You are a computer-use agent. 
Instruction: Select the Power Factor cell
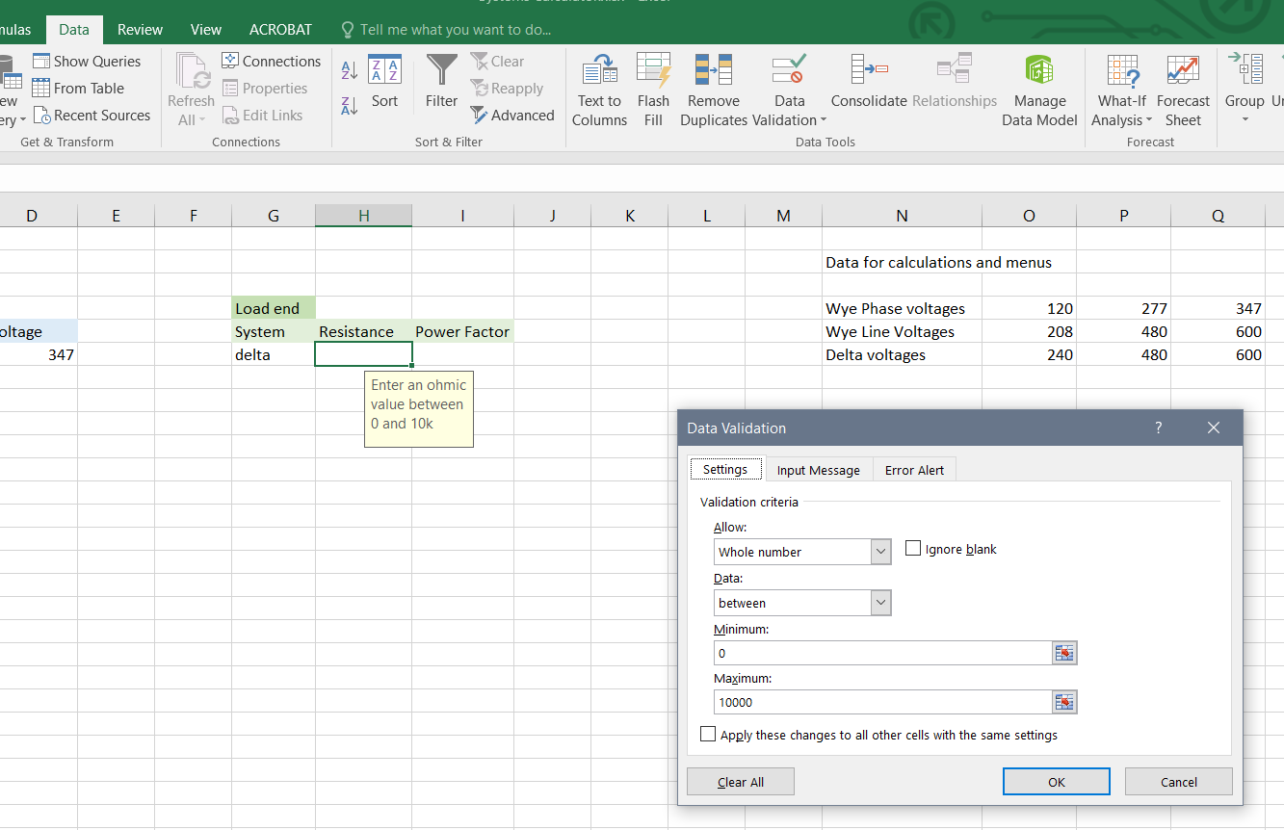tap(463, 331)
